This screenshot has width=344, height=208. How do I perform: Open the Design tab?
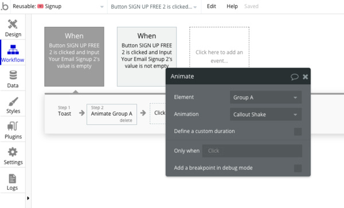tap(13, 28)
